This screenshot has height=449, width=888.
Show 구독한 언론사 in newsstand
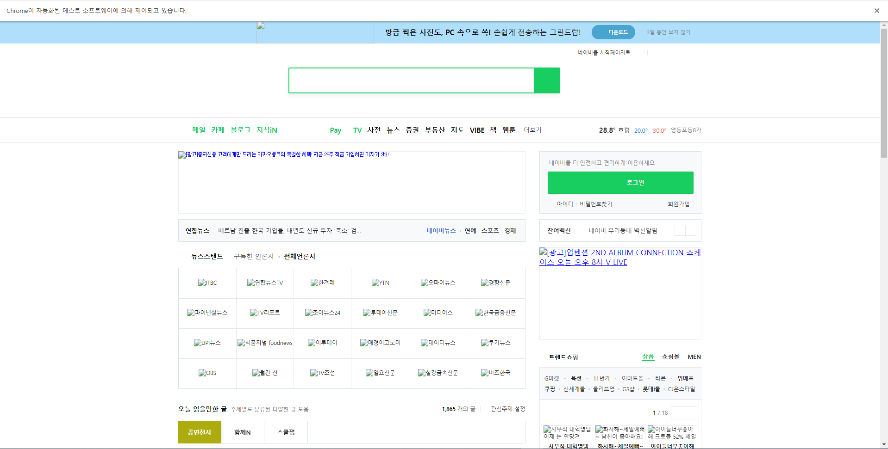click(x=254, y=256)
